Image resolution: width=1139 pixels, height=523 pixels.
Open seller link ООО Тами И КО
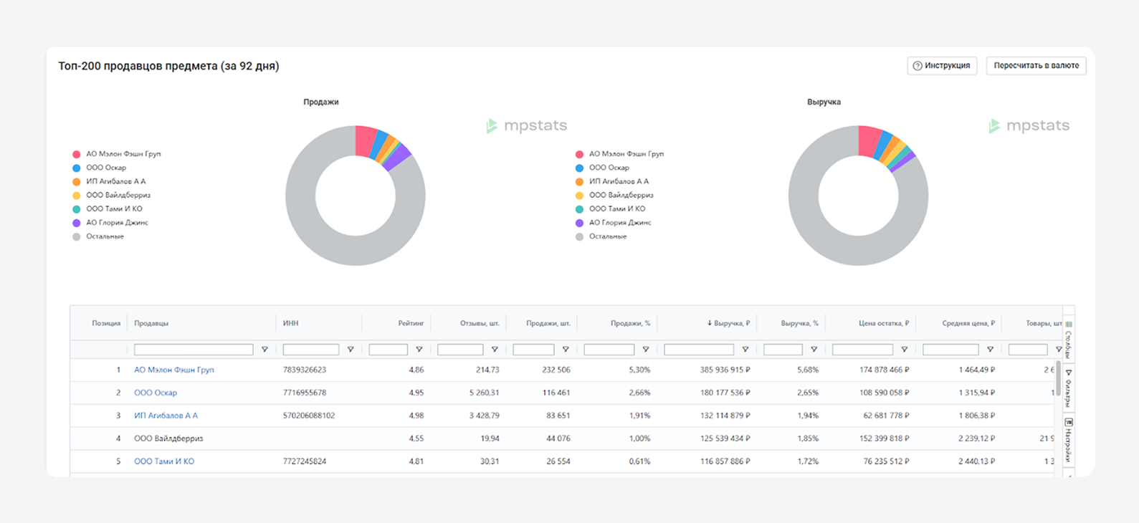click(x=164, y=461)
